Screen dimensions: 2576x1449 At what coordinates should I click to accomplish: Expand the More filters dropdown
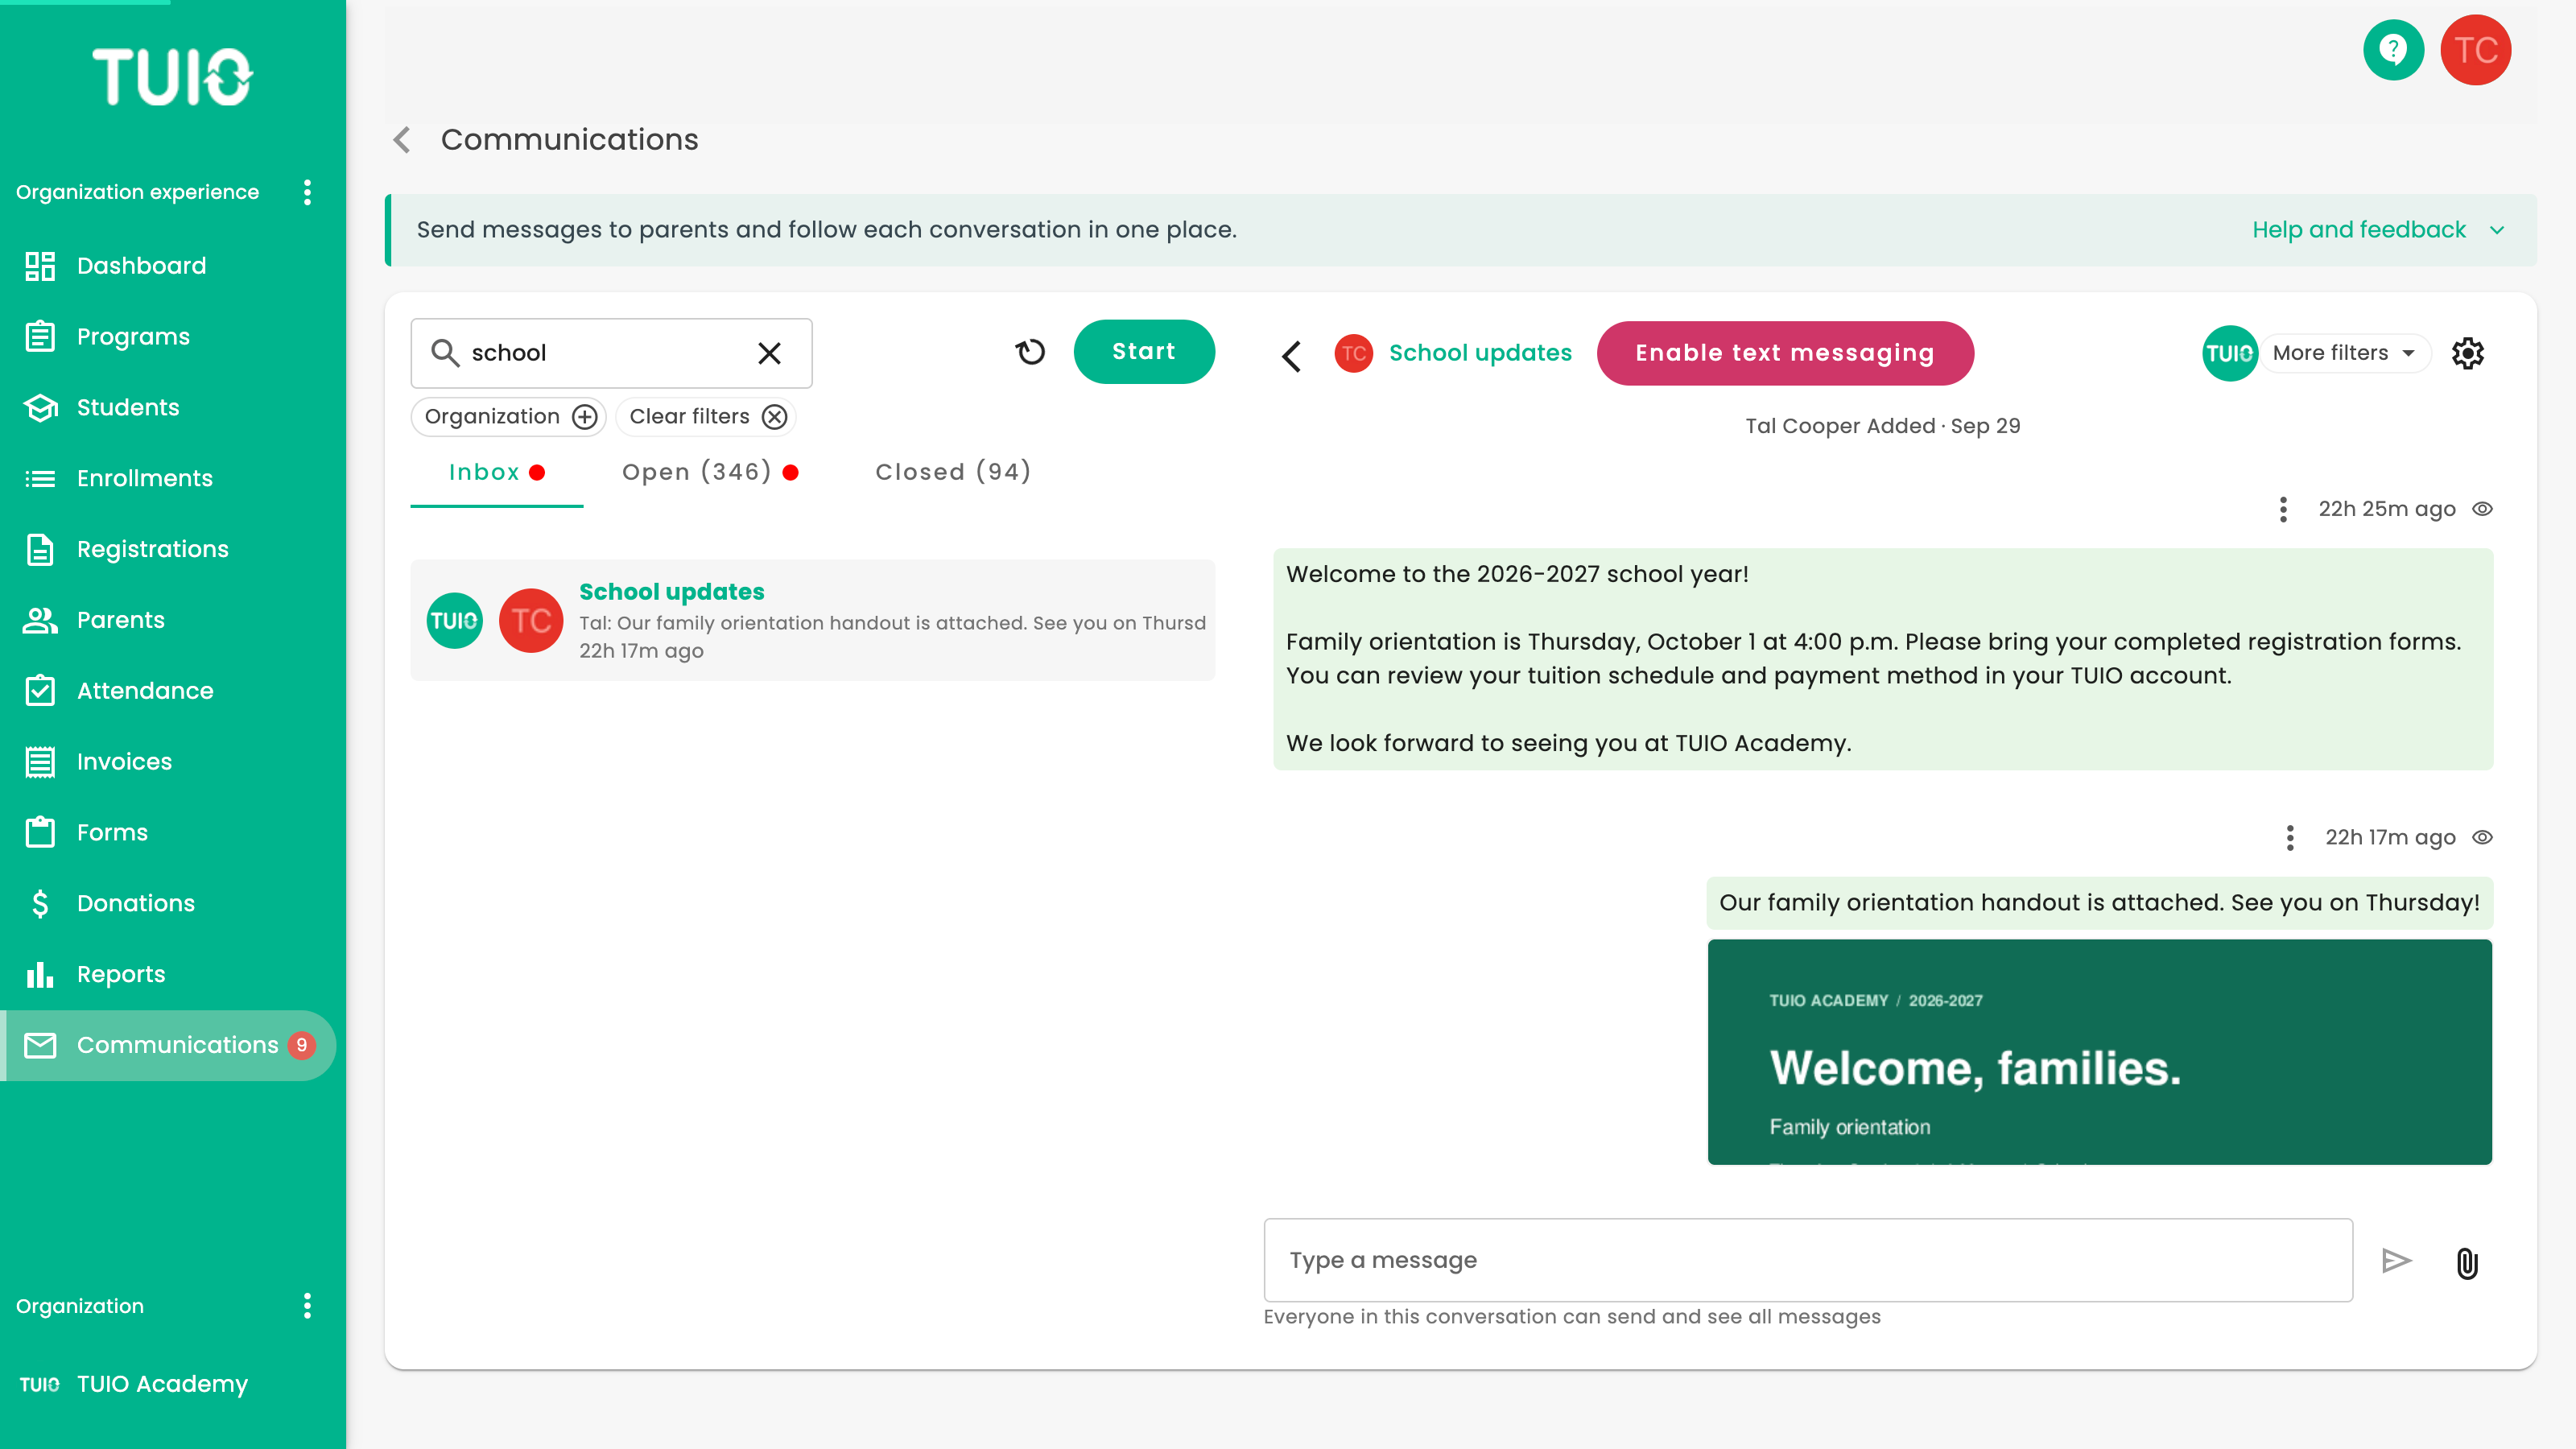point(2344,353)
